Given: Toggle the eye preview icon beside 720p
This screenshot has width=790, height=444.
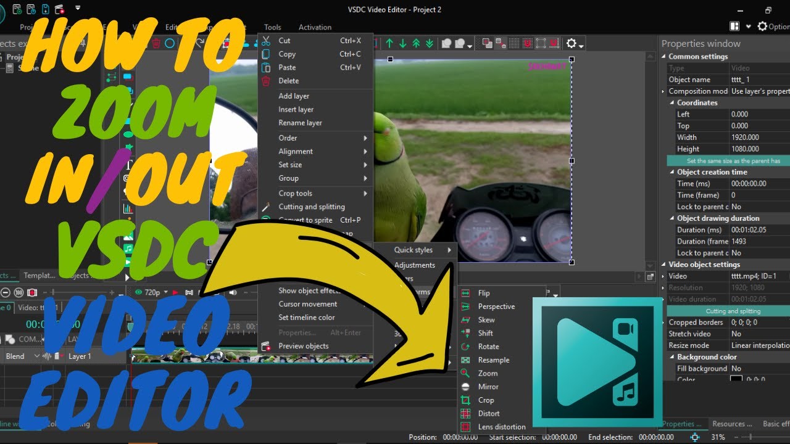Looking at the screenshot, I should click(138, 292).
